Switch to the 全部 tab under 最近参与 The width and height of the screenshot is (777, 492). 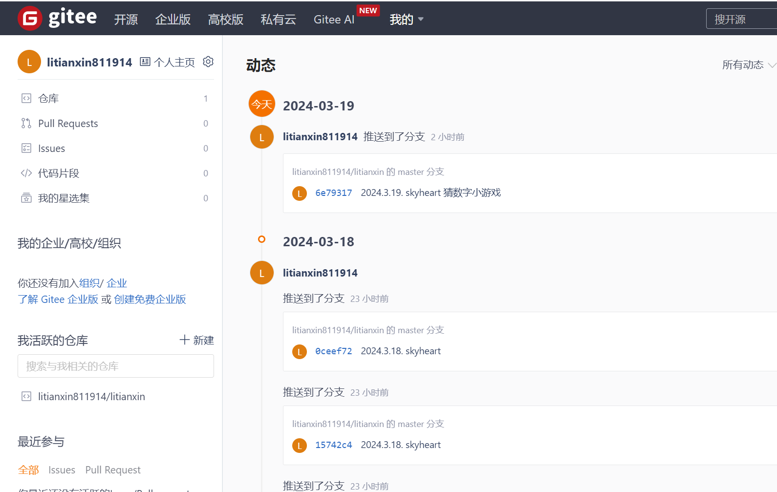pos(28,470)
